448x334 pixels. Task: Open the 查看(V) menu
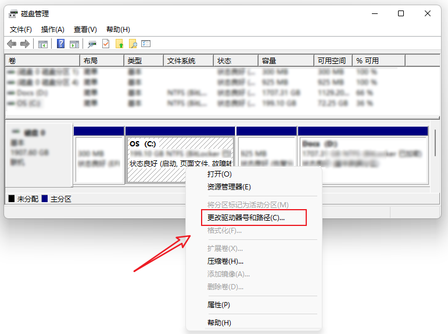(x=85, y=30)
